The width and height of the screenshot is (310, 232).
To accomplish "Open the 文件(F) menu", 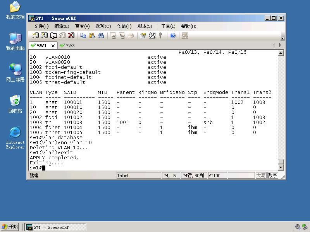I will click(x=41, y=26).
